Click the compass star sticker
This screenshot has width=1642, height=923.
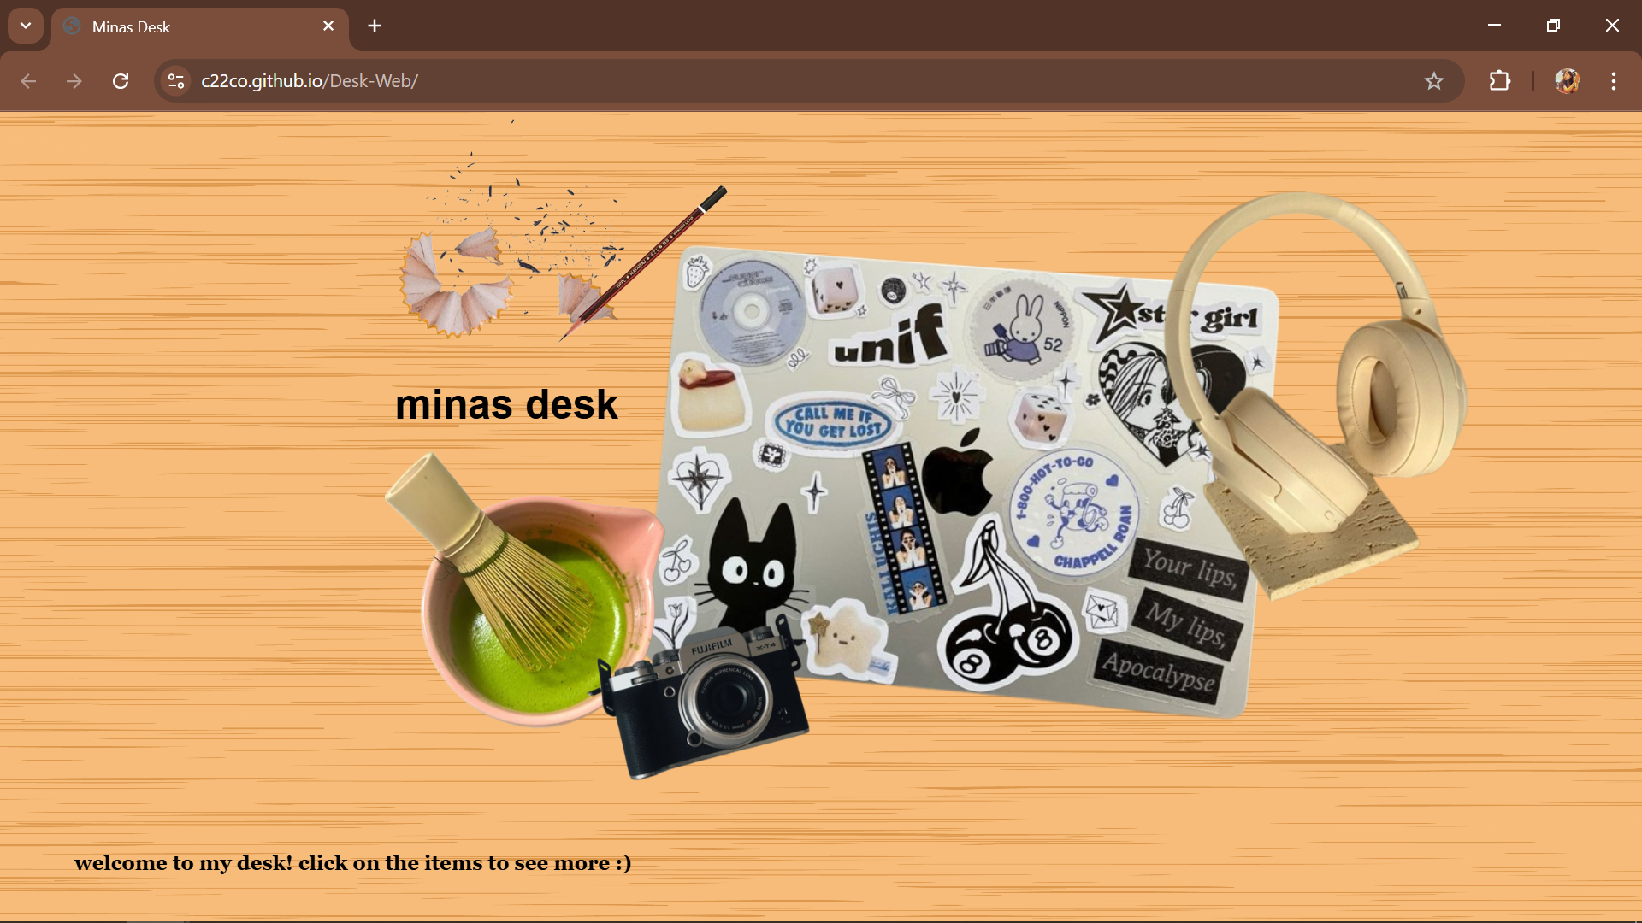click(x=700, y=479)
